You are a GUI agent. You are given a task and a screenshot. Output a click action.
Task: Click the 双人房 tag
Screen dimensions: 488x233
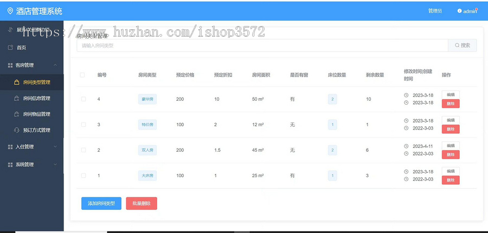147,150
